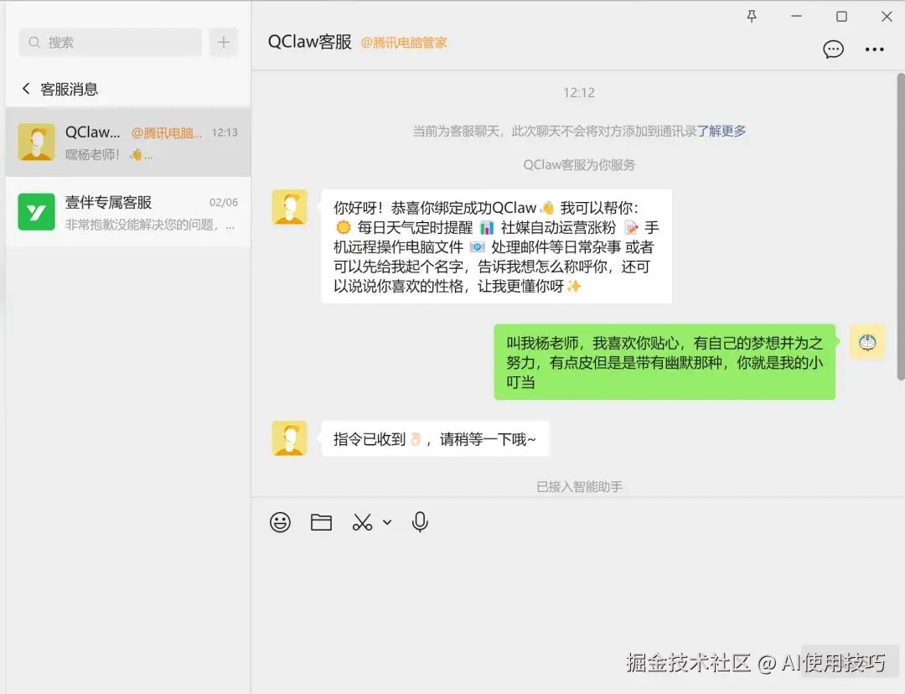Open the chat messages bubble icon
The image size is (905, 694).
coord(833,49)
